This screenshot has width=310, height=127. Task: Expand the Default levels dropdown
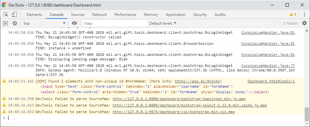click(162, 23)
